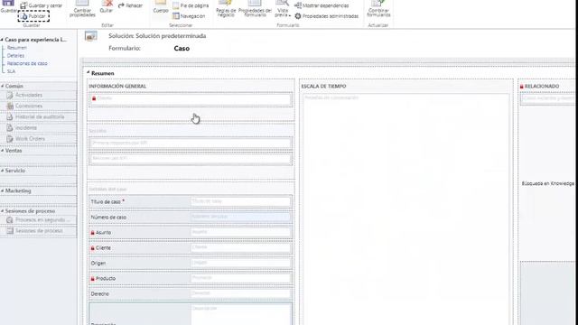Select SLA in the form tree
This screenshot has height=325, width=578.
point(11,71)
